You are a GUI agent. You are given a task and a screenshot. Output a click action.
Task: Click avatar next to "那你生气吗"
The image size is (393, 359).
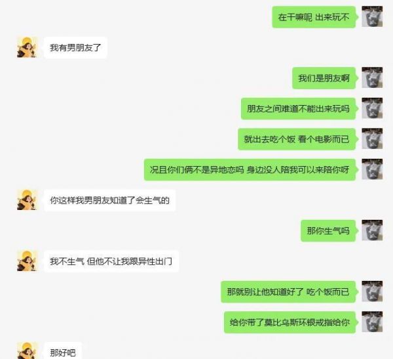point(372,230)
